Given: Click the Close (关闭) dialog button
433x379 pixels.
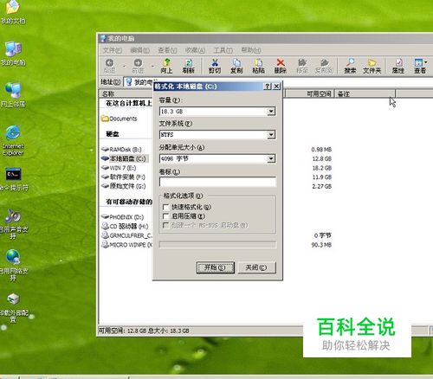Looking at the screenshot, I should click(x=256, y=267).
